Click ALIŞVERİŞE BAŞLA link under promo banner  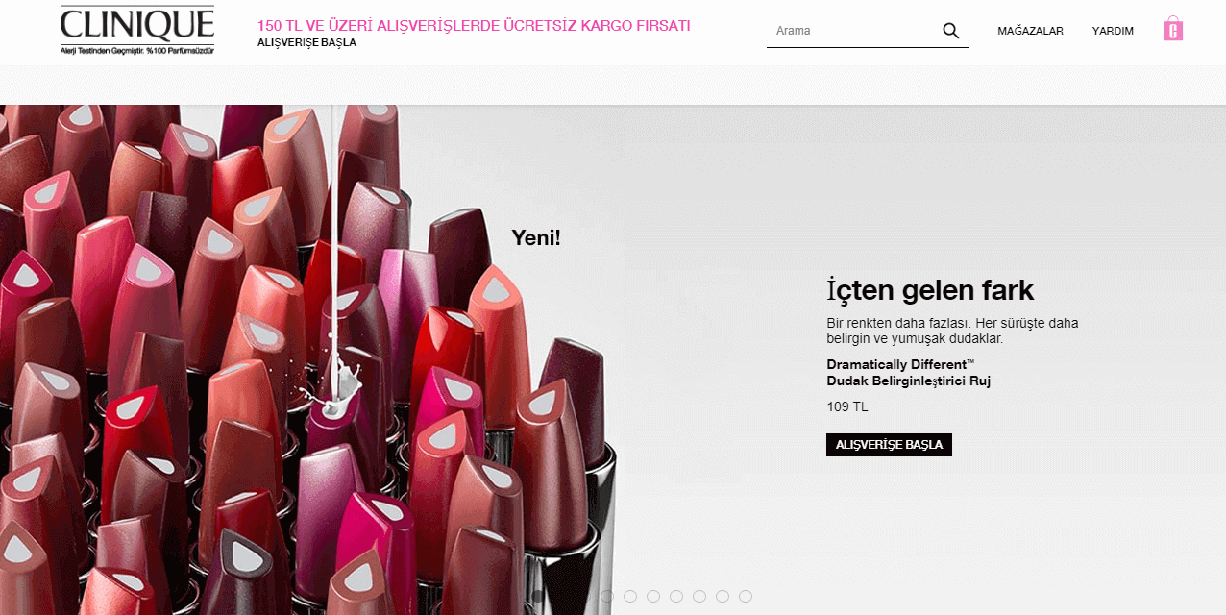coord(306,42)
